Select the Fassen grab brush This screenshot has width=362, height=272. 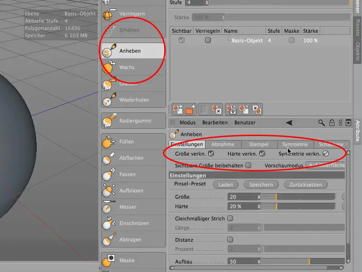[133, 175]
